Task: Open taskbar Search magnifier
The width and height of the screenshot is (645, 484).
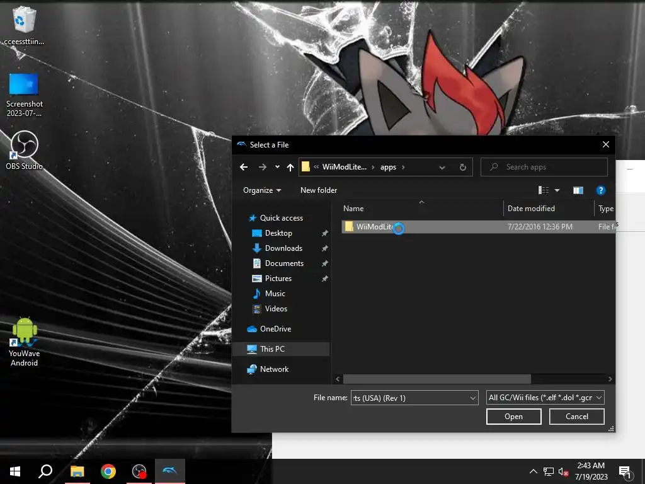Action: [x=45, y=471]
